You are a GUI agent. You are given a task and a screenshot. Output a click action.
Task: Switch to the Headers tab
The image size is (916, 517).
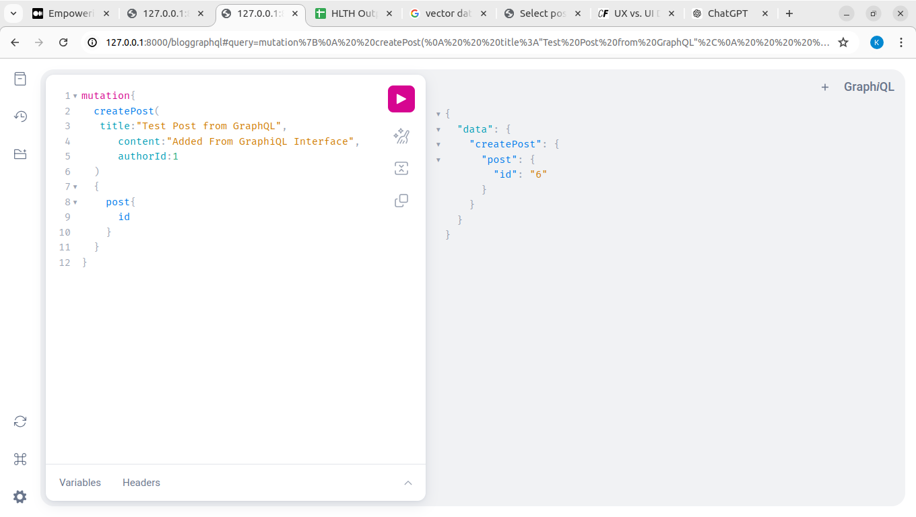[x=141, y=483]
